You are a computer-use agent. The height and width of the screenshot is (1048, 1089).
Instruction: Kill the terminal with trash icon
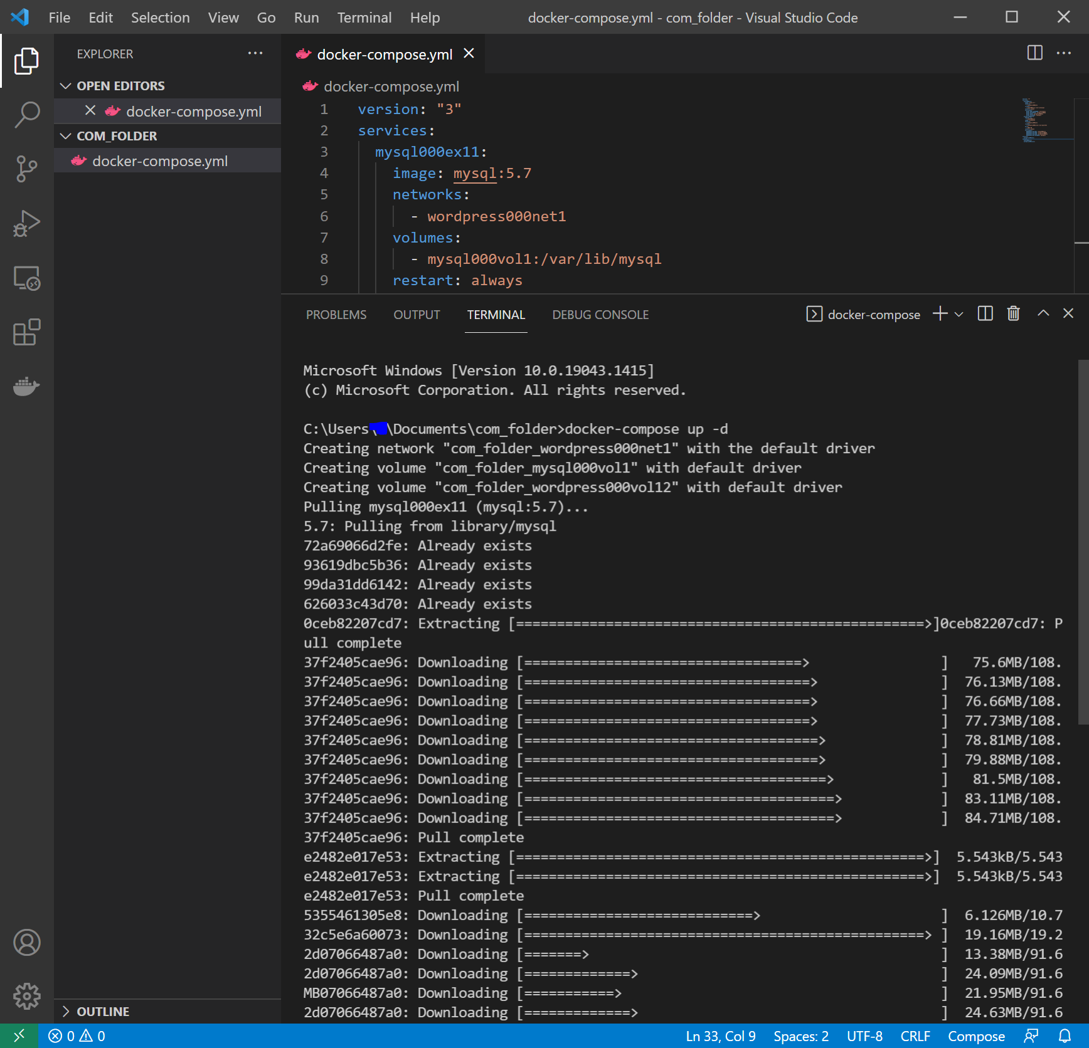(1013, 313)
